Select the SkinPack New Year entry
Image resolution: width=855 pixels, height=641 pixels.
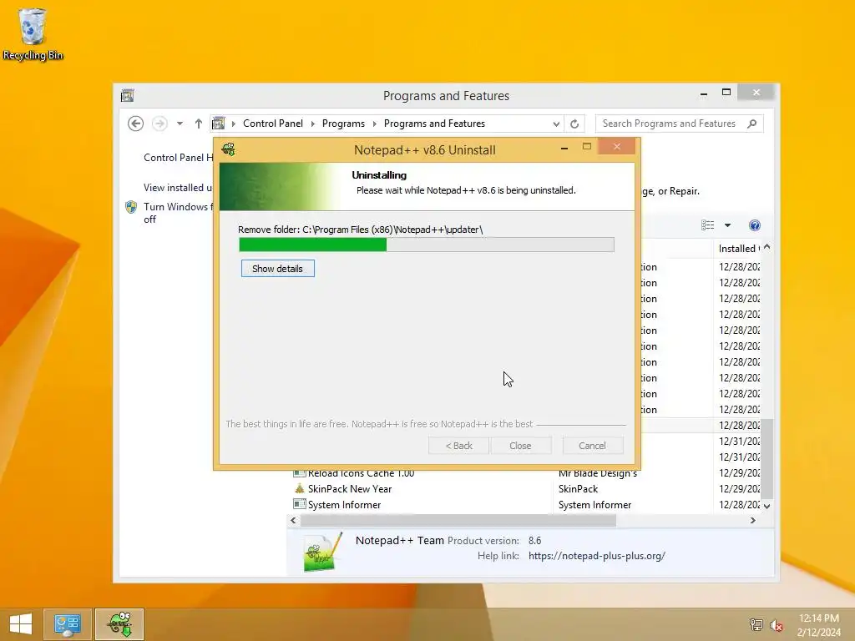[350, 489]
